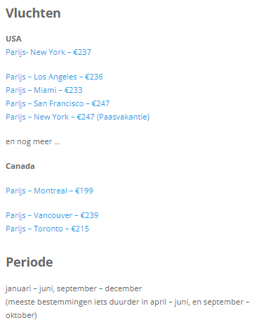Open the Parijs – Los Angeles €236 flight
This screenshot has width=257, height=325.
[54, 77]
